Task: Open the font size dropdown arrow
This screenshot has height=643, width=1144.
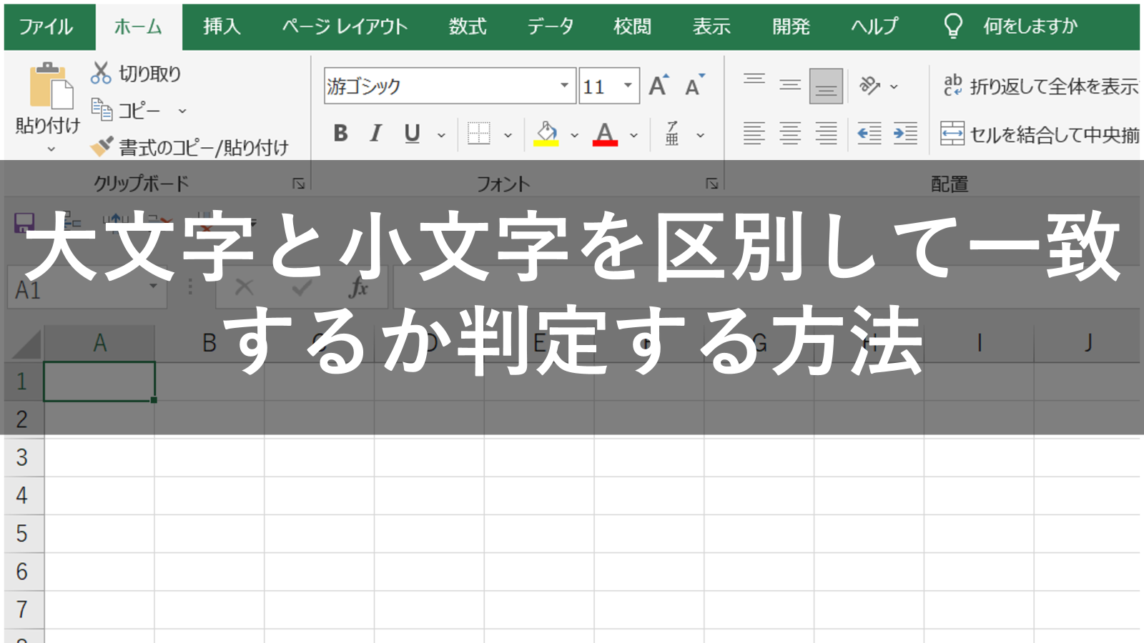Action: coord(628,86)
